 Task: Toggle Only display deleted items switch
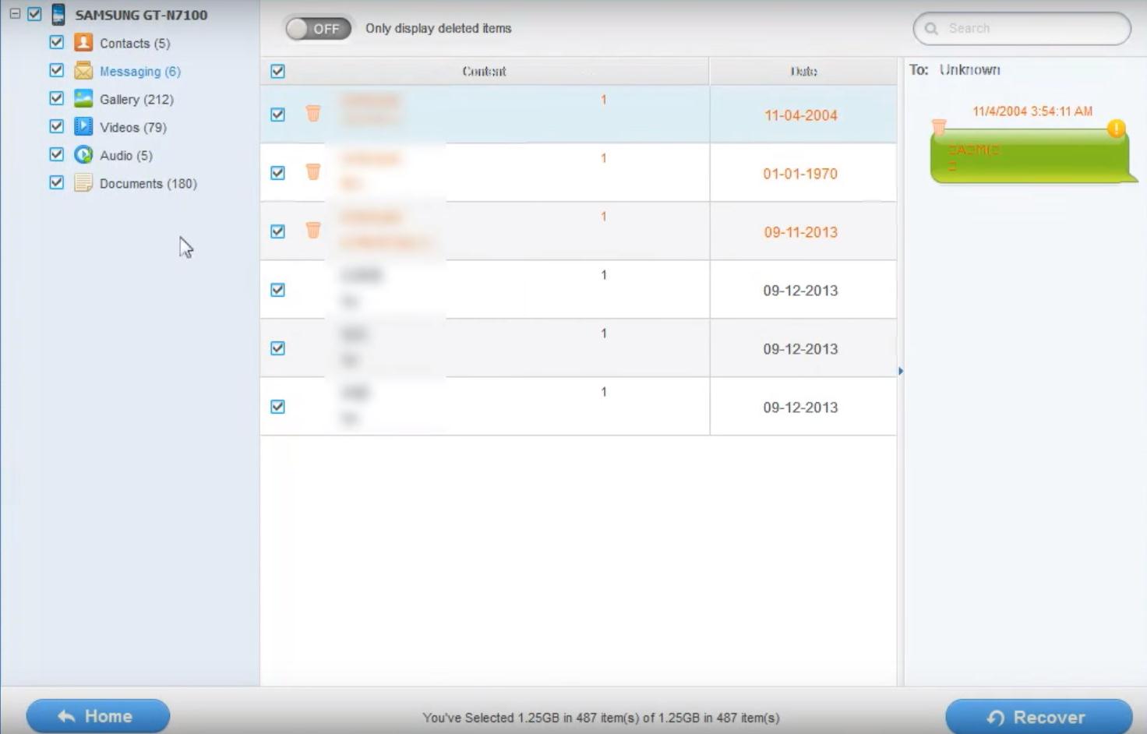[318, 29]
